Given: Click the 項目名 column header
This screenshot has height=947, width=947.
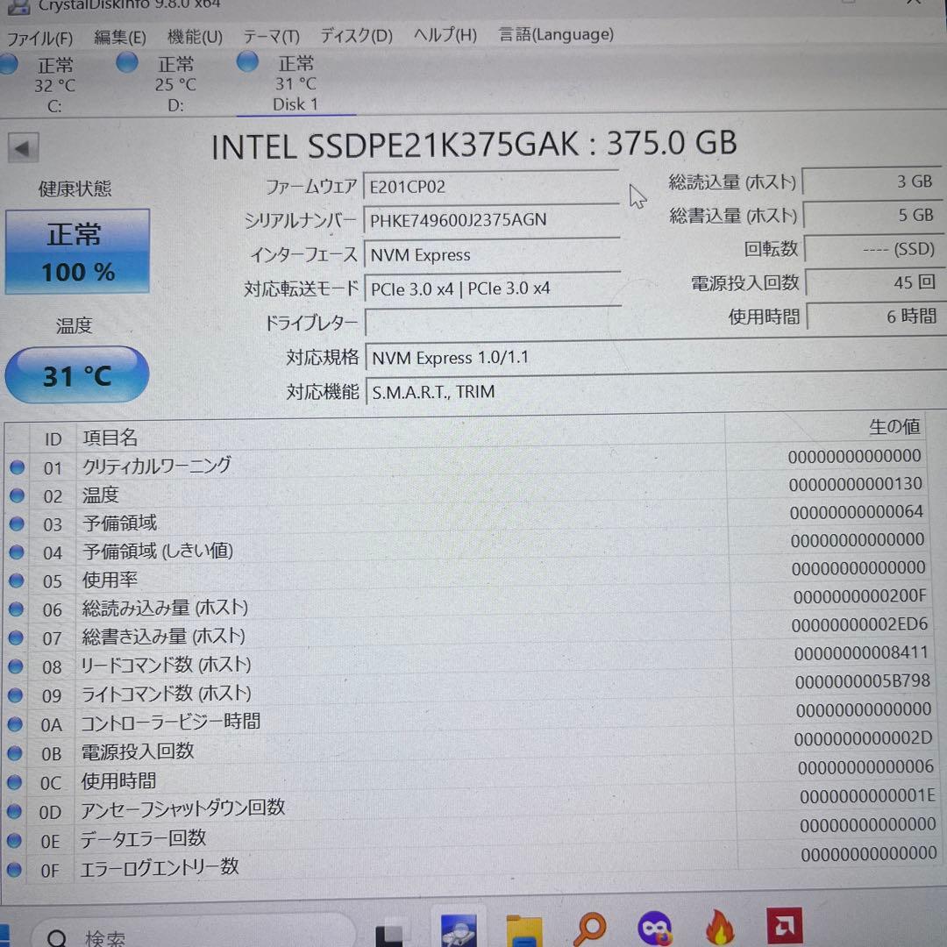Looking at the screenshot, I should [x=401, y=434].
